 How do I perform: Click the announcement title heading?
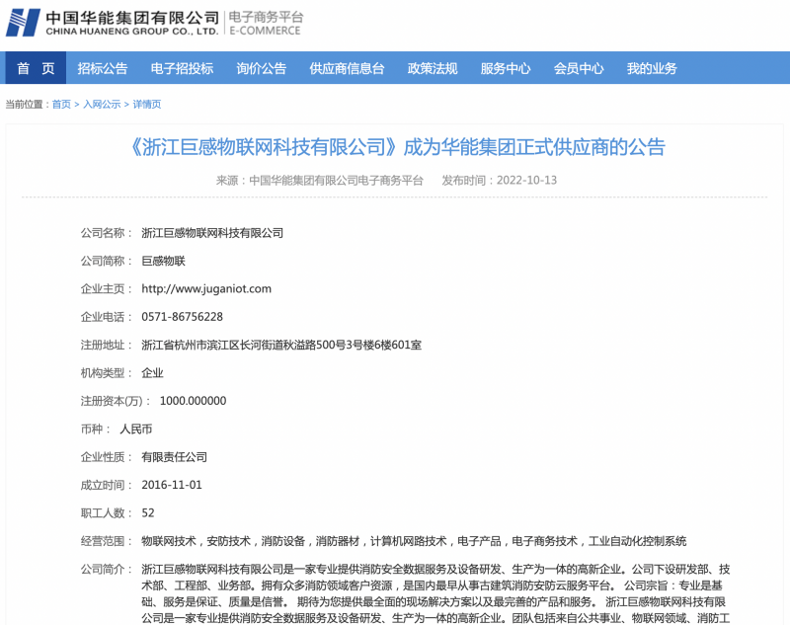point(397,148)
